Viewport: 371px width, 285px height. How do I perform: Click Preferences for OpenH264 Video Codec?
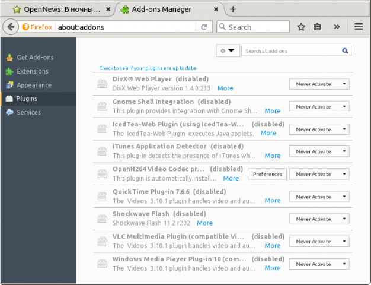pos(267,174)
